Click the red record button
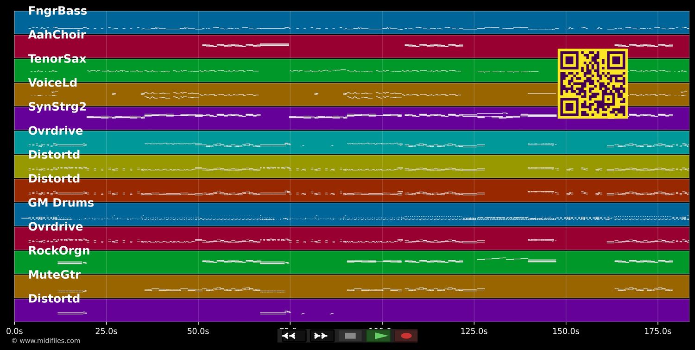This screenshot has width=695, height=350. coord(406,336)
